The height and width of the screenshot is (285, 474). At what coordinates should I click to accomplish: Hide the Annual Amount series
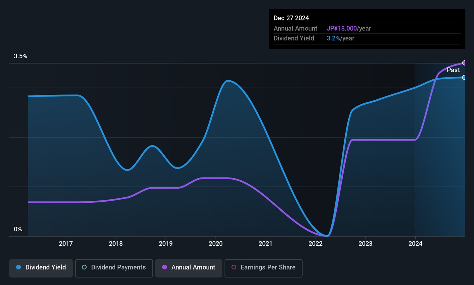[193, 267]
